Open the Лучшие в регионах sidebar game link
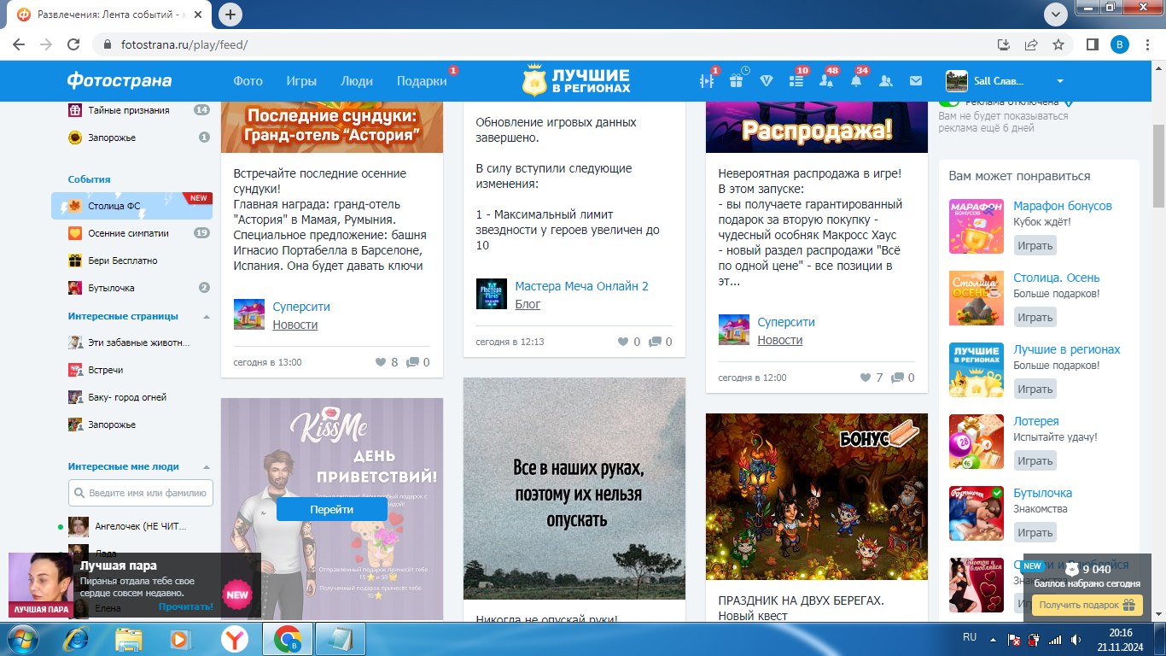 click(x=1067, y=349)
